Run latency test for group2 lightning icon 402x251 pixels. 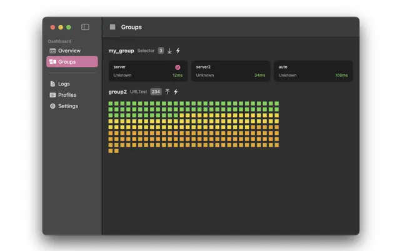pos(176,92)
